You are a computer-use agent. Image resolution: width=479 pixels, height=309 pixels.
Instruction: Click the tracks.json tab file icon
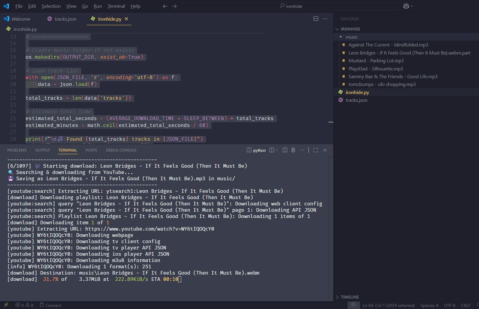[49, 19]
